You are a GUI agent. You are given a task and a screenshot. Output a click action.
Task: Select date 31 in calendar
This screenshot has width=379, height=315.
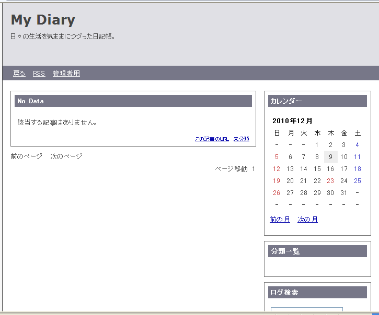pos(343,193)
